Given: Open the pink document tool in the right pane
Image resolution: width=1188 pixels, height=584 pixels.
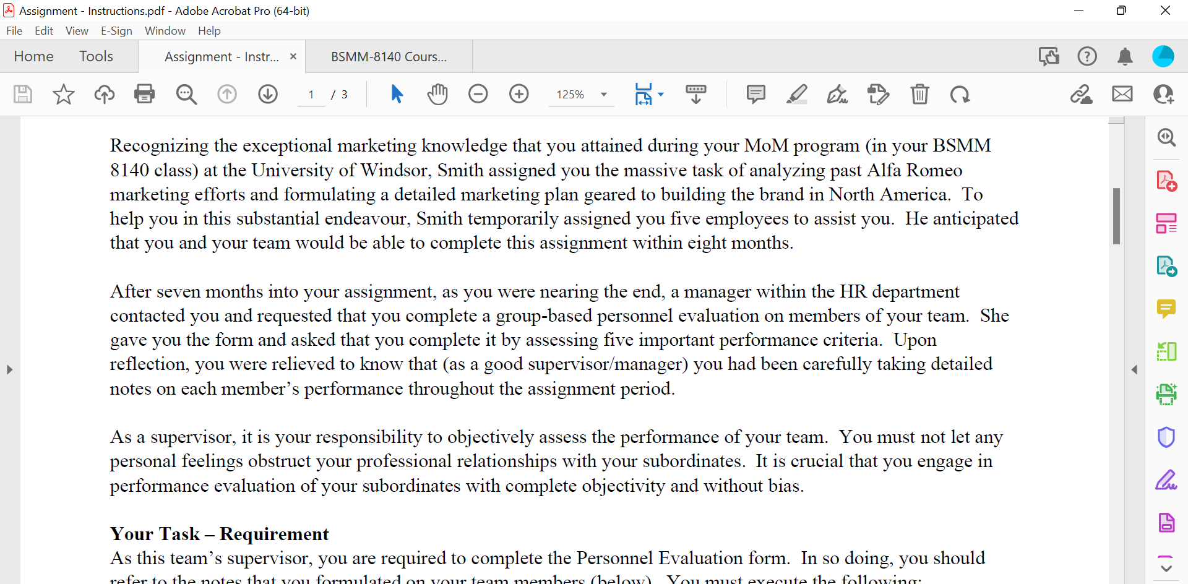Looking at the screenshot, I should pos(1166,523).
